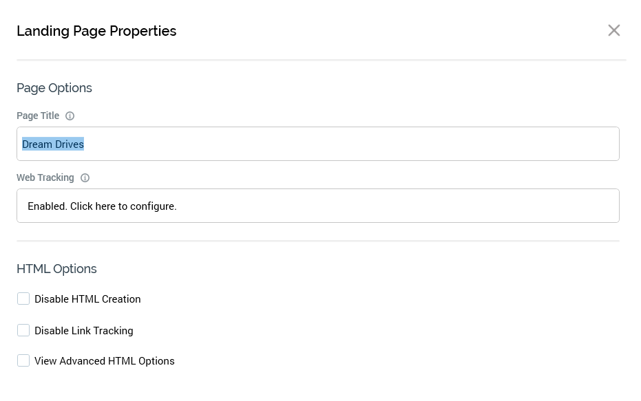The image size is (641, 401).
Task: Click the 'Enabled. Click here to configure.' text
Action: pyautogui.click(x=102, y=206)
